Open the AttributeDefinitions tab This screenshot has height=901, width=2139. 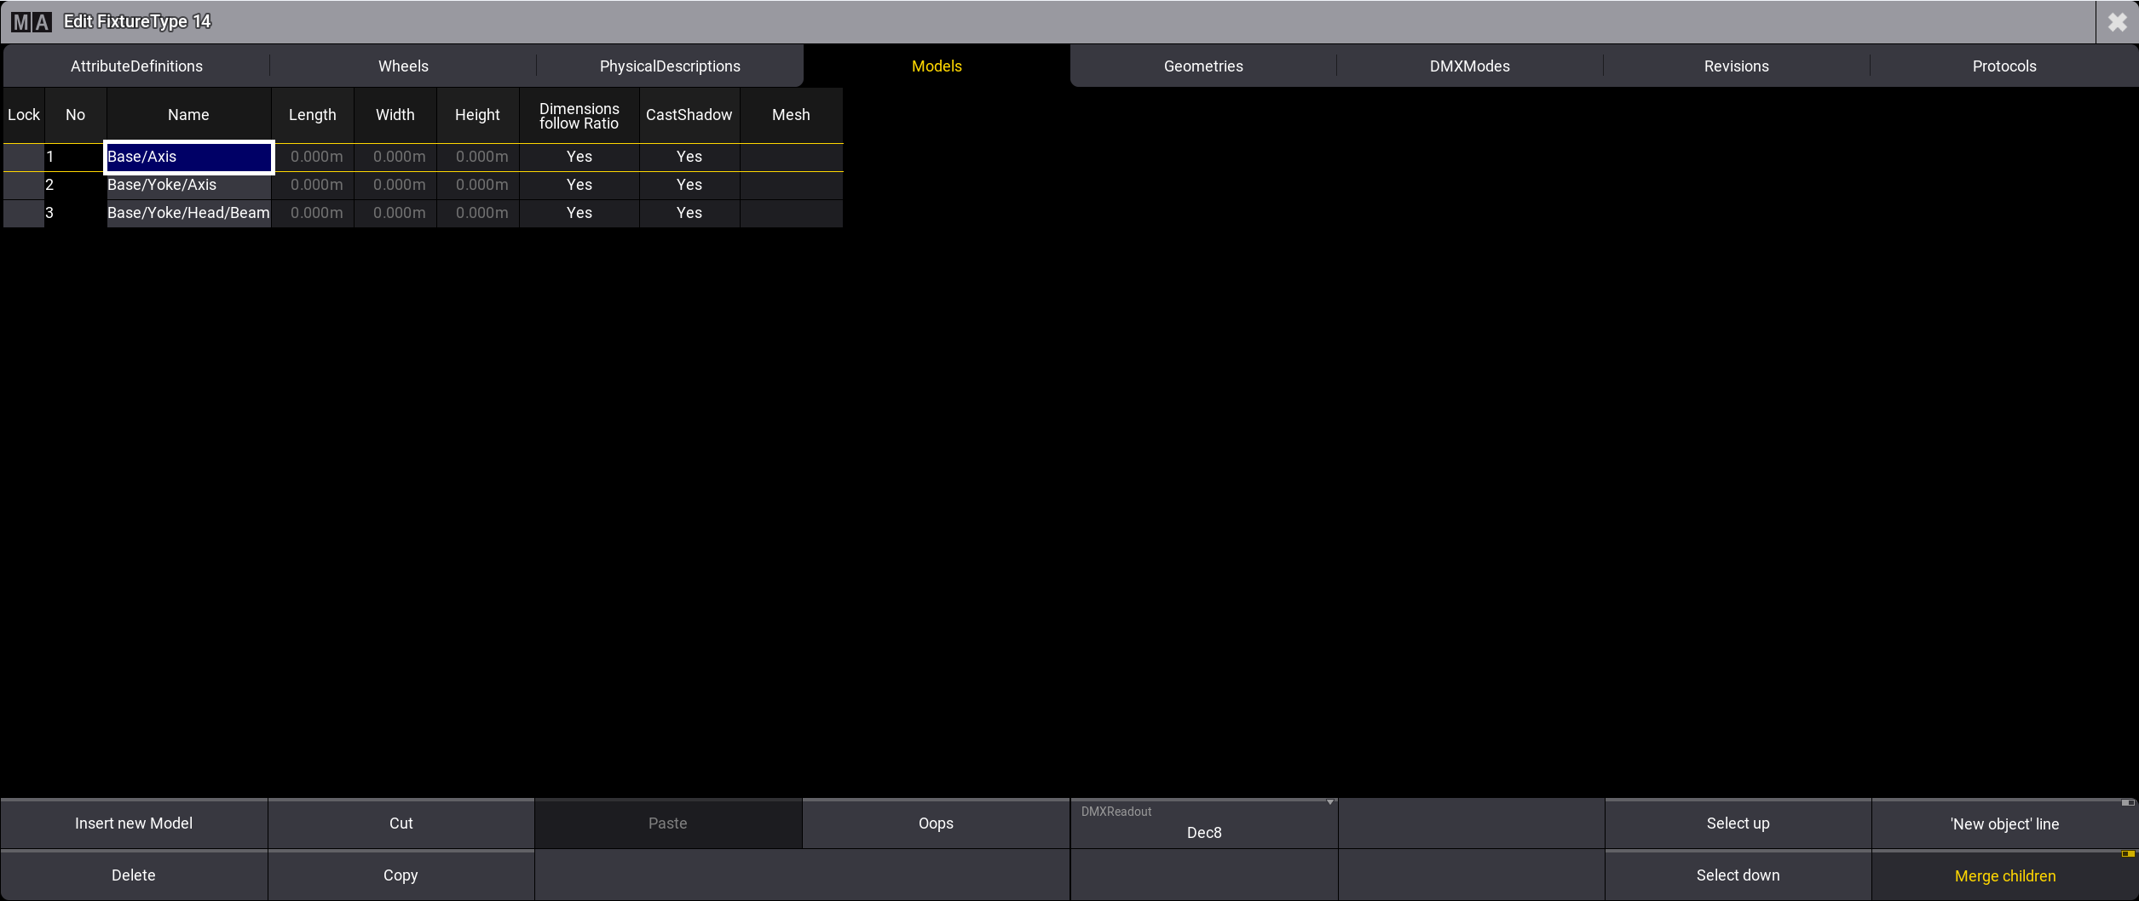click(x=136, y=66)
